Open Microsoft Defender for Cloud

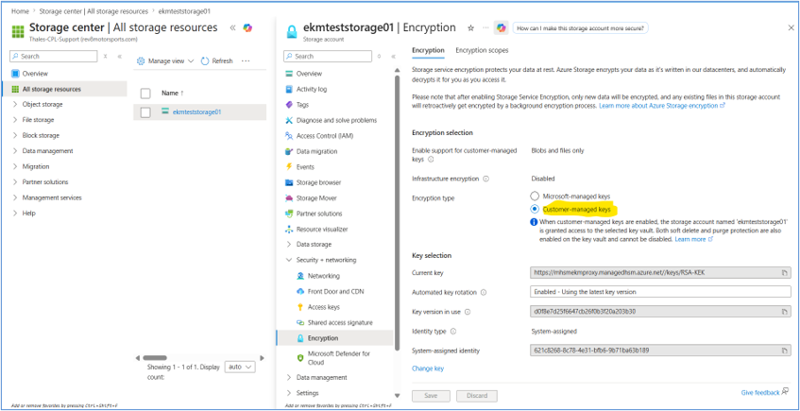(x=339, y=358)
